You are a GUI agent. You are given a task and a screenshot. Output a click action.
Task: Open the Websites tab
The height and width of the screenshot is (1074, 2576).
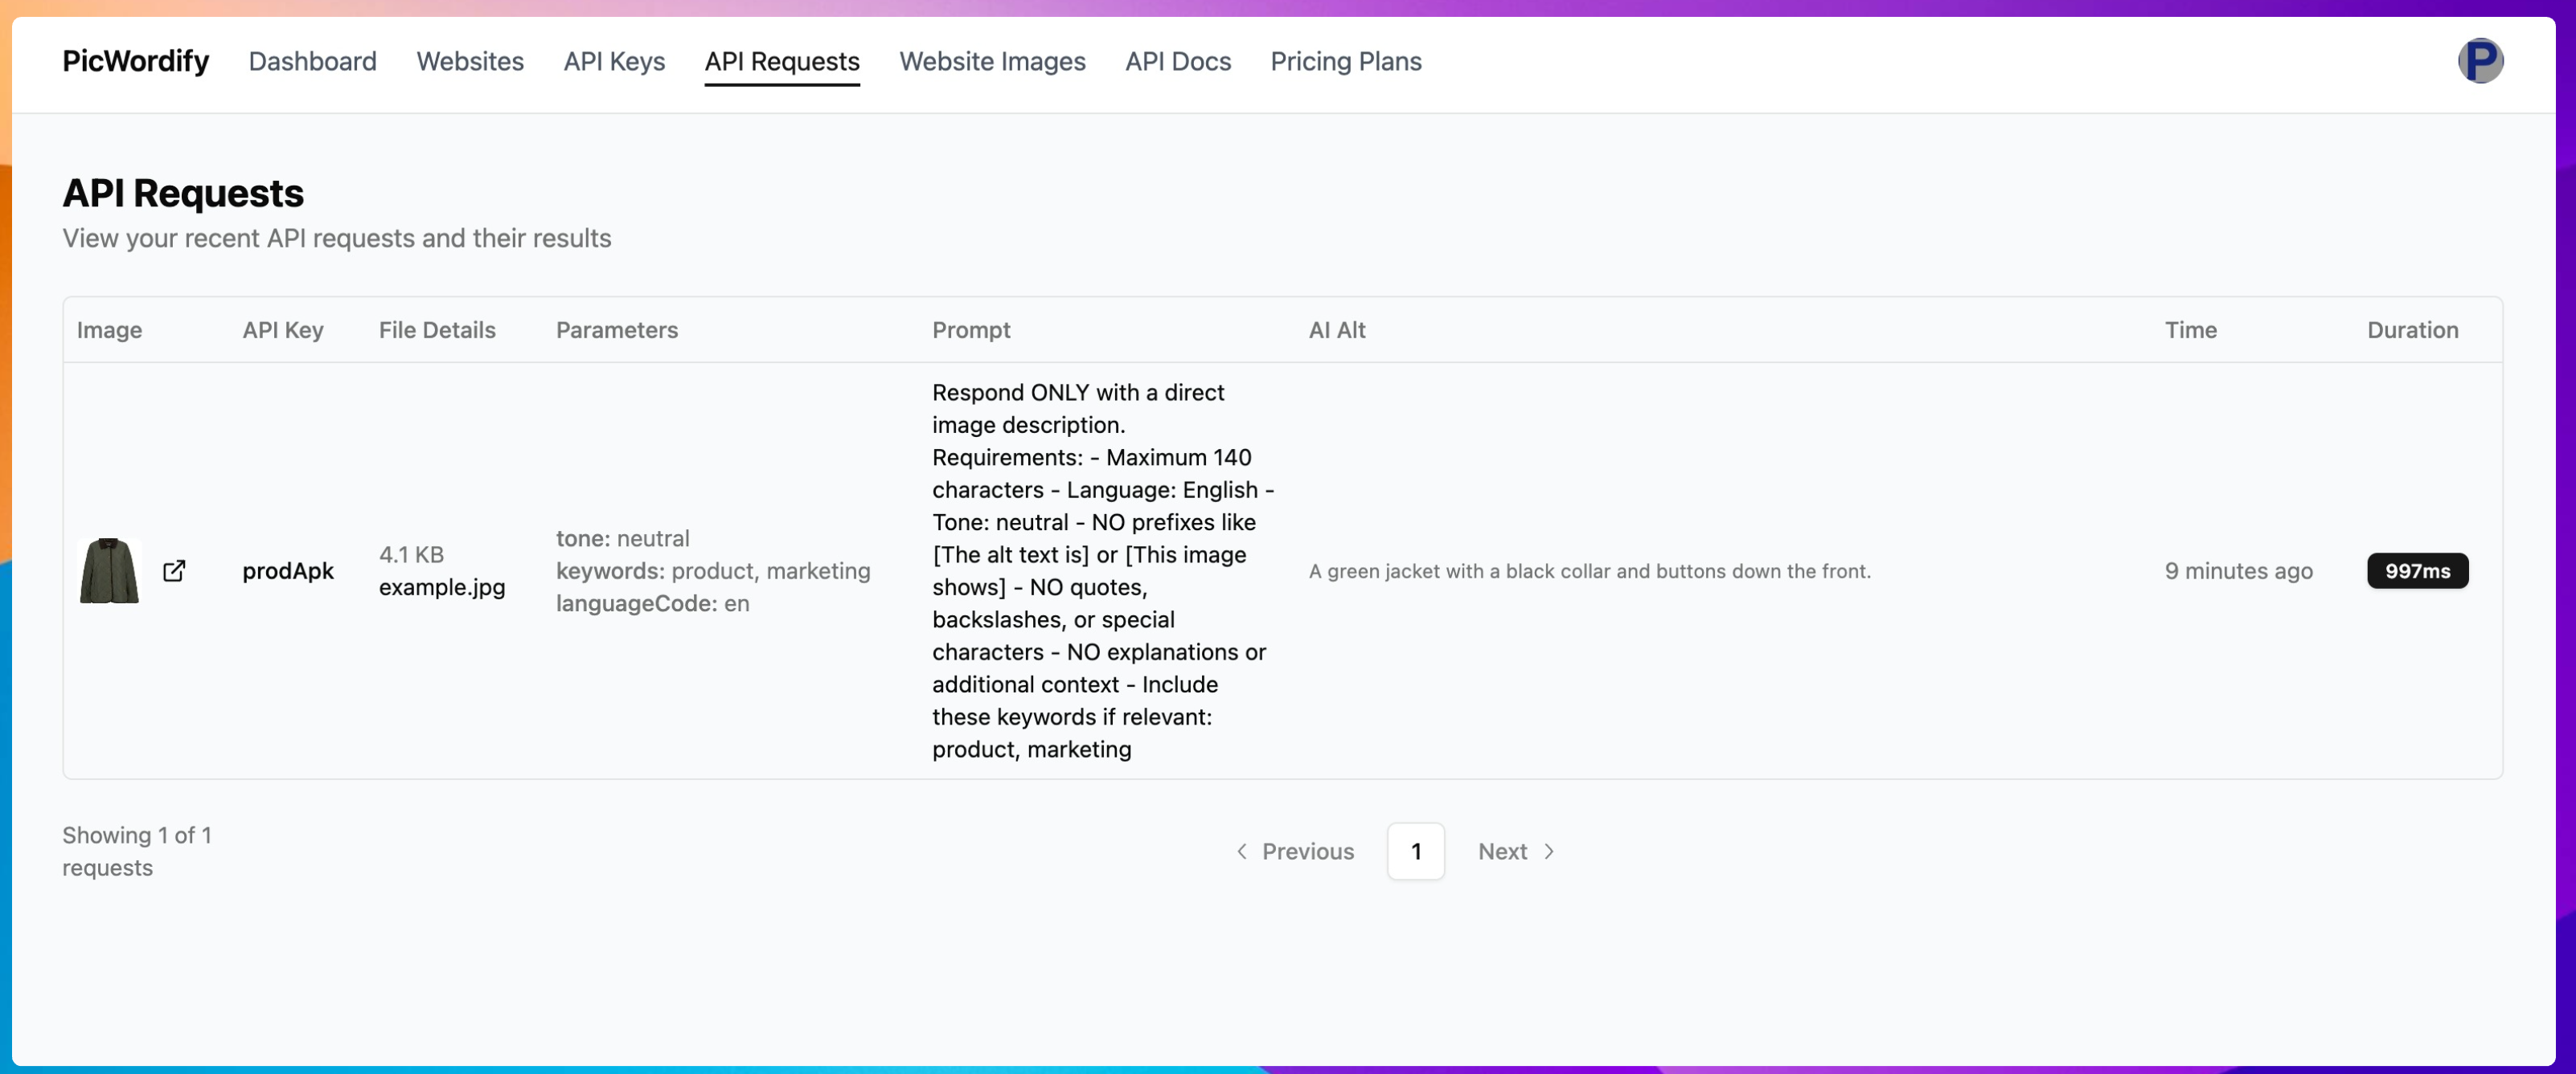click(x=470, y=61)
